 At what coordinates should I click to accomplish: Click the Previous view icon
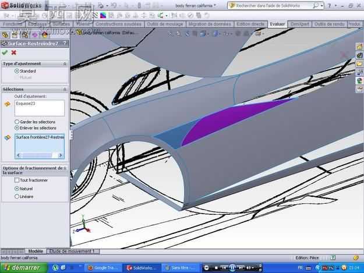(187, 34)
